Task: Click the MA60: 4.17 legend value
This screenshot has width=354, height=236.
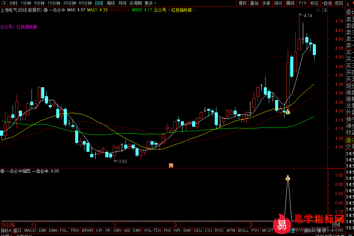Action: click(x=142, y=10)
